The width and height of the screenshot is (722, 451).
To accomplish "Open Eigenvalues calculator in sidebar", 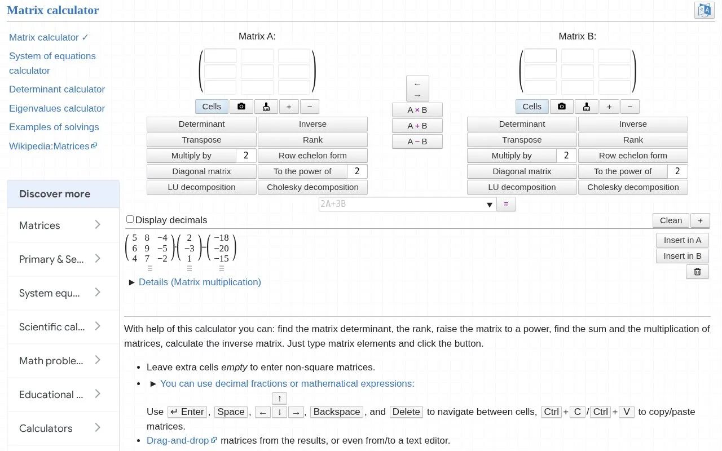I will click(x=57, y=108).
